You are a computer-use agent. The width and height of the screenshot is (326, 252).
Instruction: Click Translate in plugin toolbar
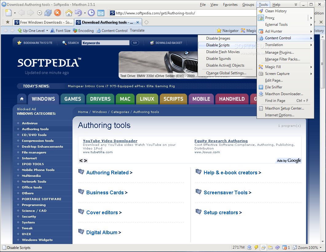click(137, 30)
